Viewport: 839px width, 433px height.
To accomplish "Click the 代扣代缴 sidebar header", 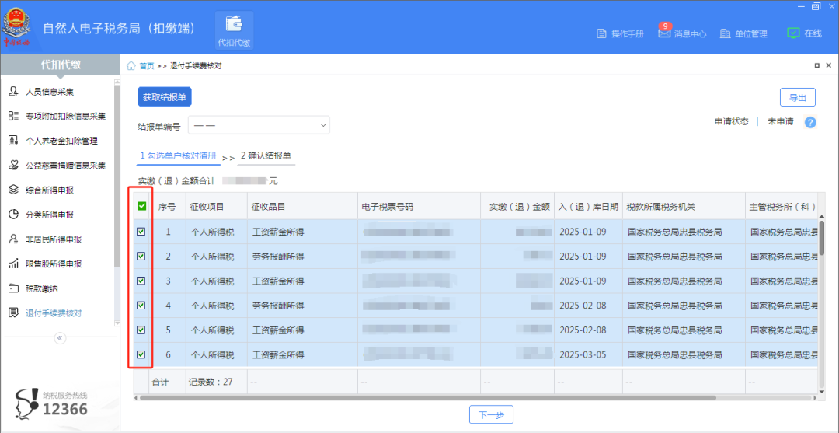I will (x=60, y=65).
